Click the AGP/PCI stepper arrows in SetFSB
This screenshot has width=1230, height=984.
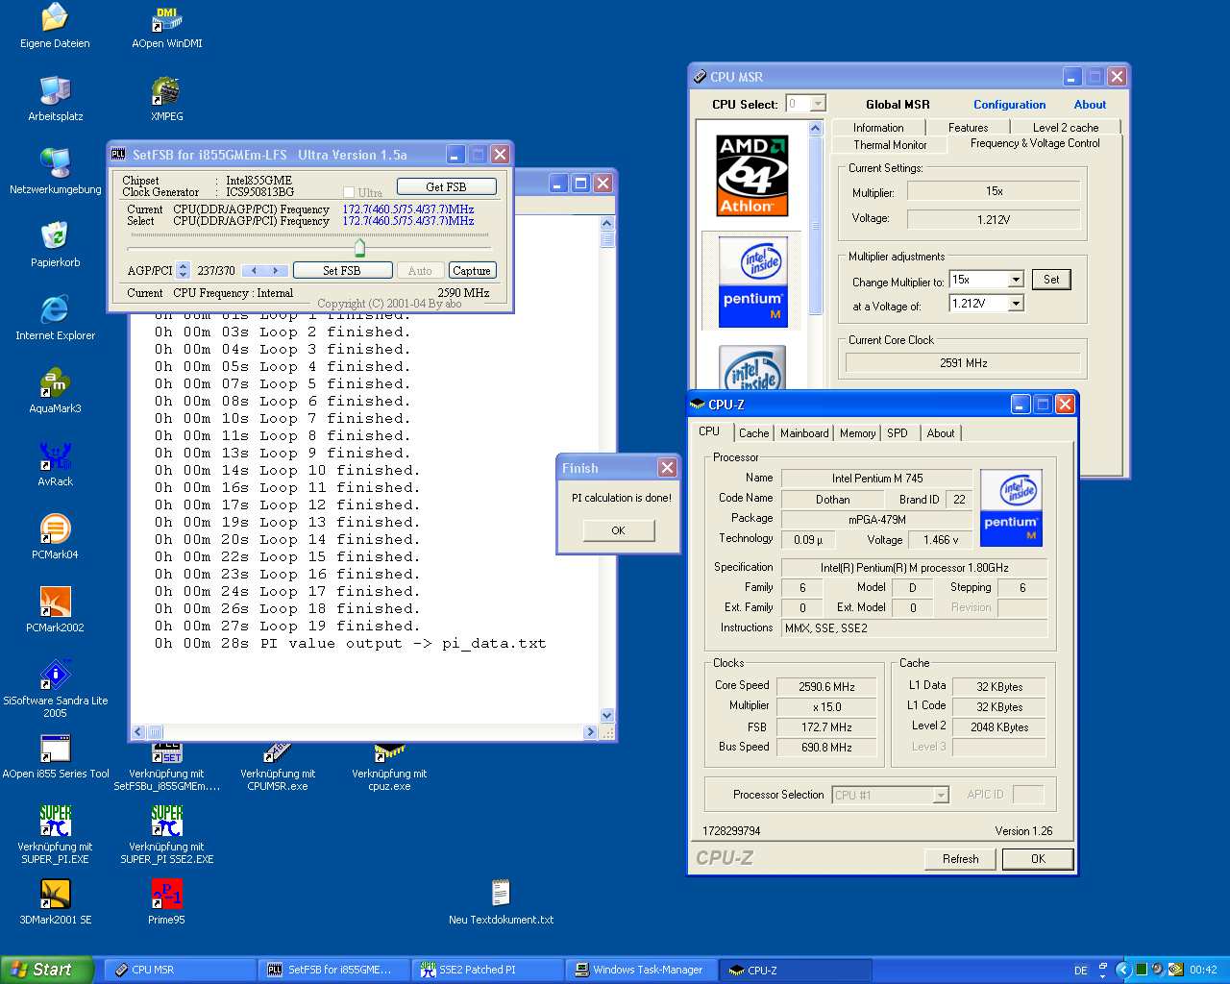pos(183,271)
